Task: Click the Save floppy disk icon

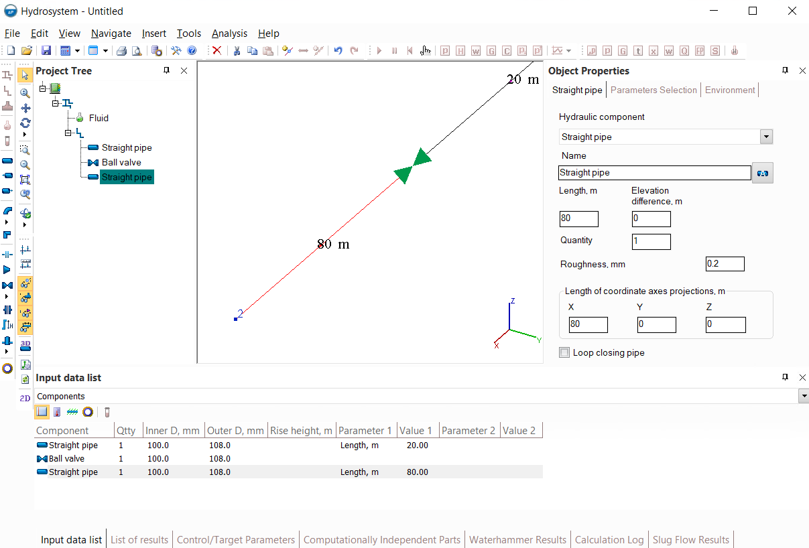Action: coord(46,51)
